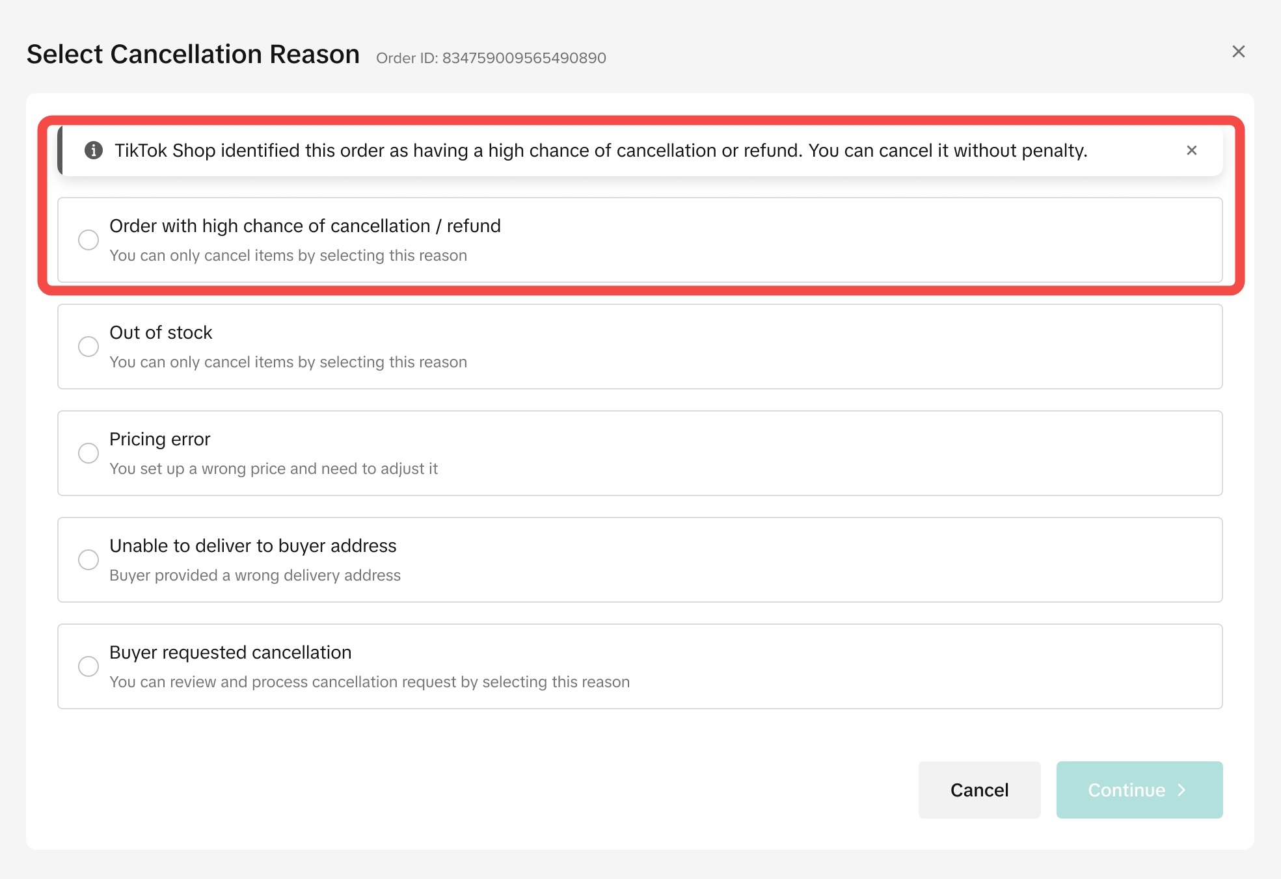Image resolution: width=1281 pixels, height=879 pixels.
Task: Click the cancel without penalty notice text
Action: click(x=600, y=150)
